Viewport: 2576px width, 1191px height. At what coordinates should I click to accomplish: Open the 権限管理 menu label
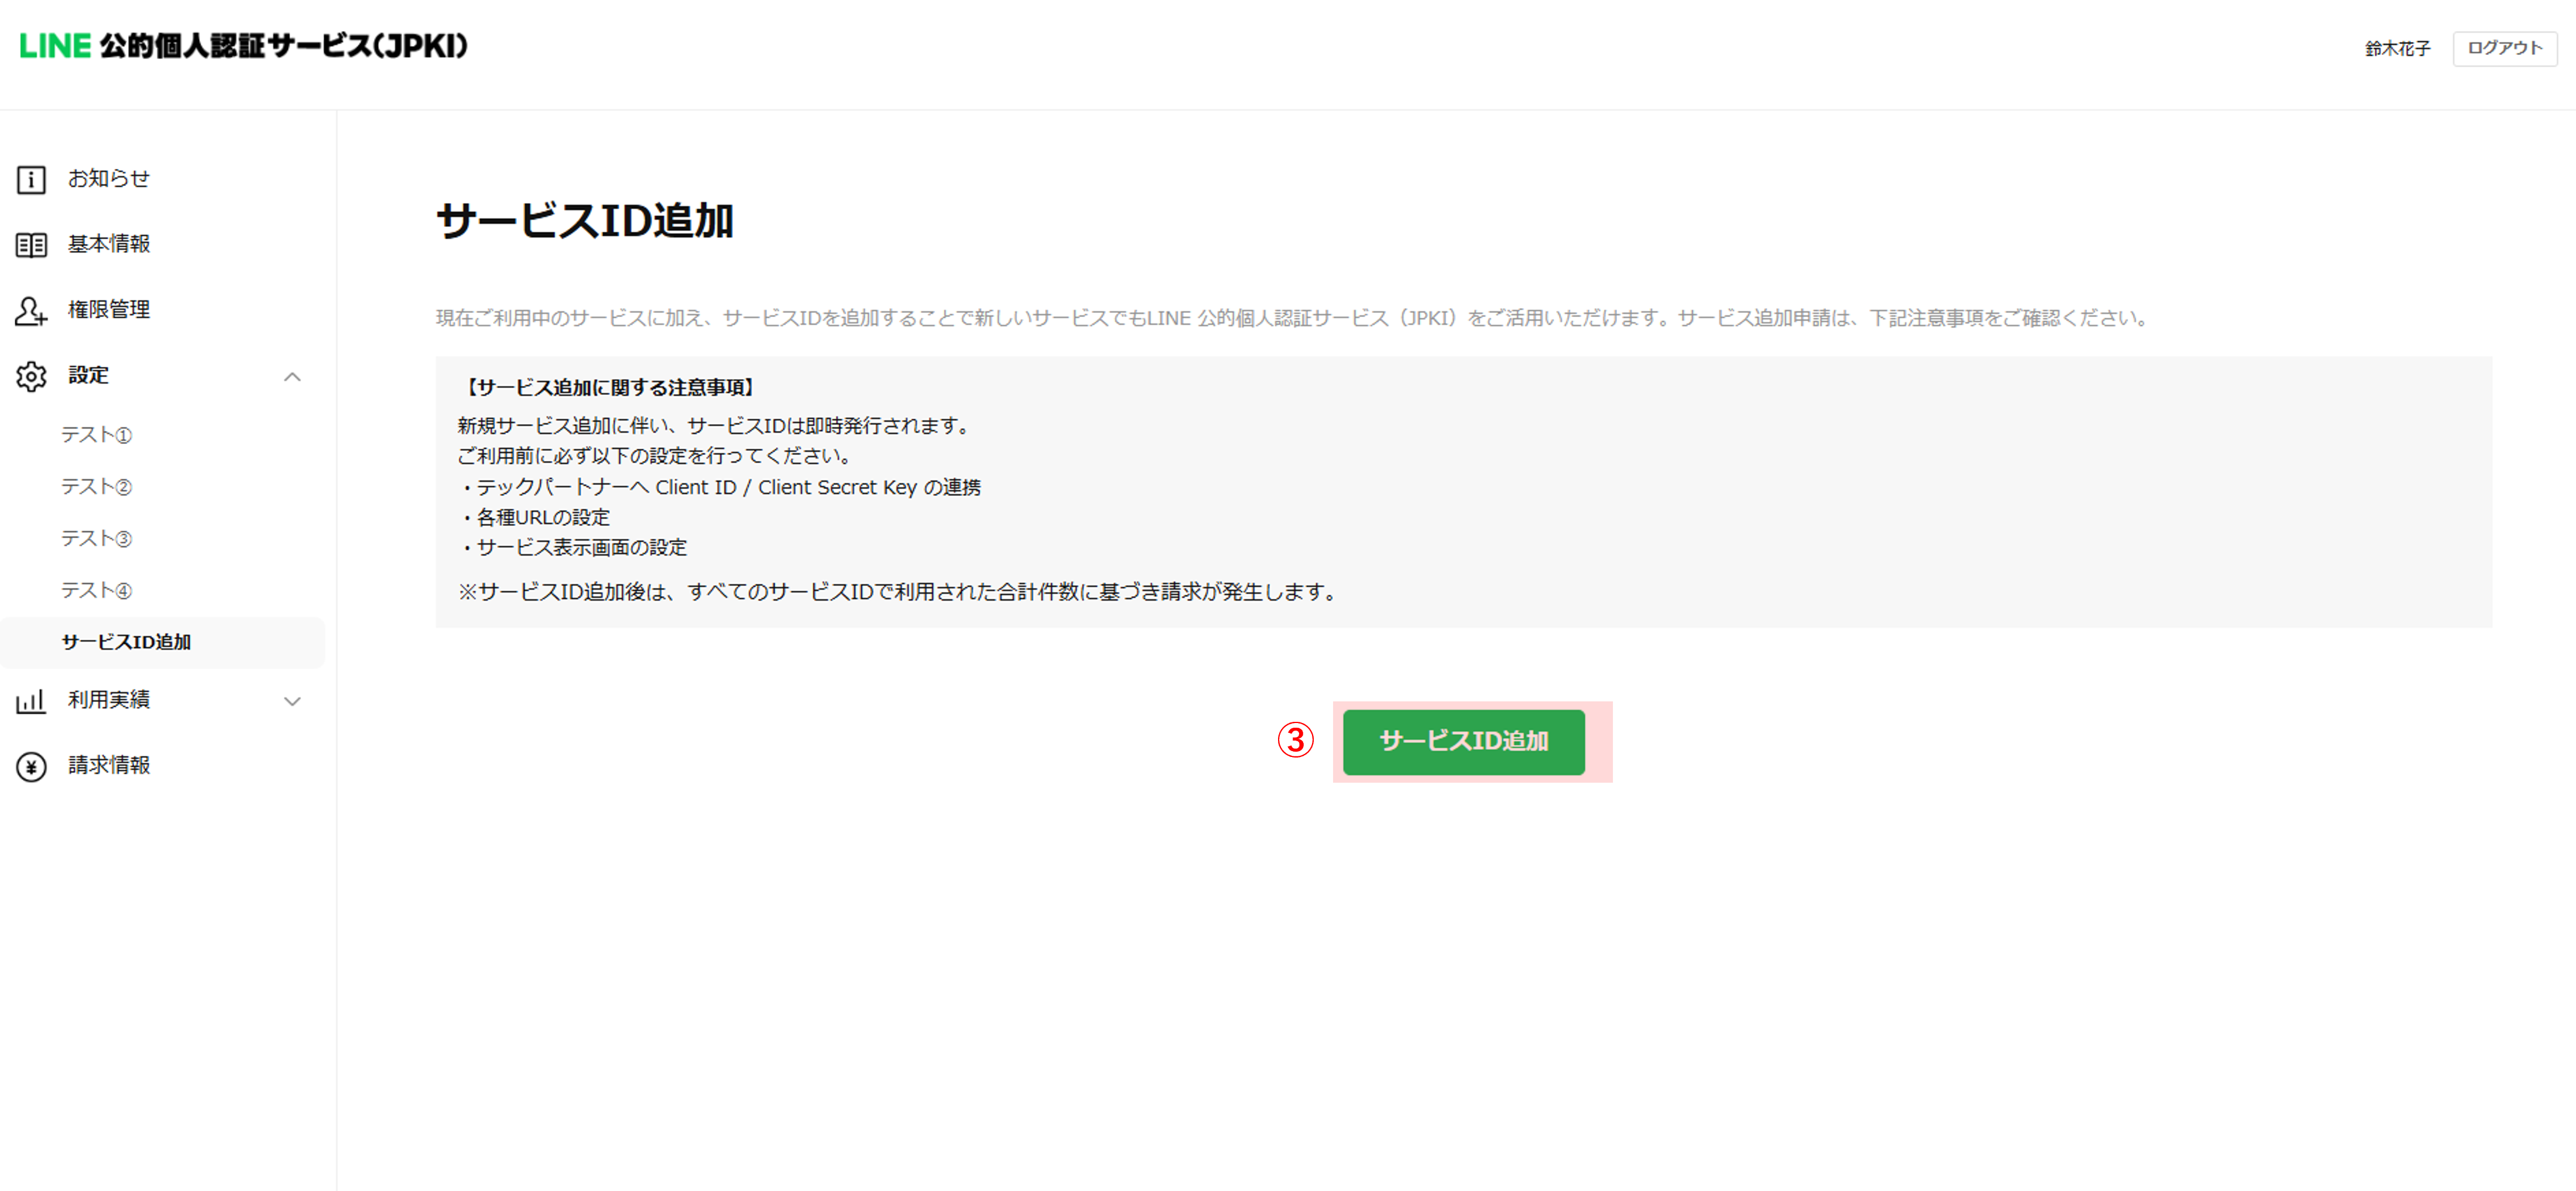[x=109, y=309]
